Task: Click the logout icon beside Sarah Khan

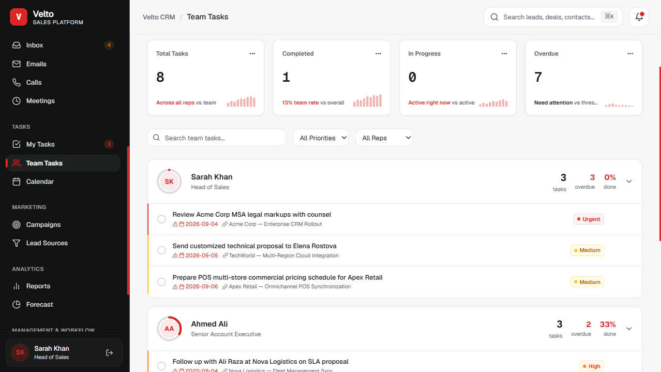Action: (109, 353)
